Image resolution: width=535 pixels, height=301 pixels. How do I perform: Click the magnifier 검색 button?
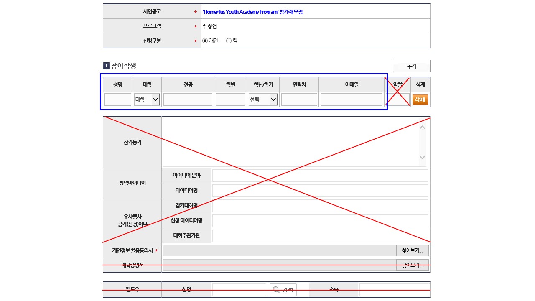[283, 290]
